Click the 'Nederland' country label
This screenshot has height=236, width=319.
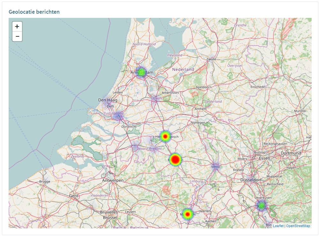point(183,70)
